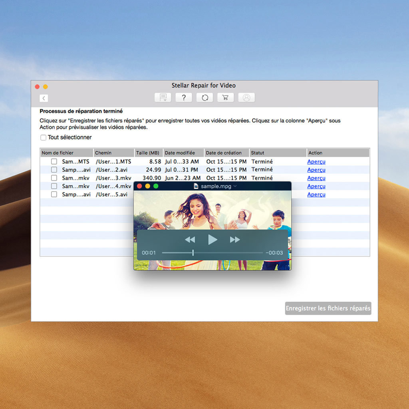Minimize the sample.mpg preview window
Screen dimensions: 409x409
click(148, 186)
